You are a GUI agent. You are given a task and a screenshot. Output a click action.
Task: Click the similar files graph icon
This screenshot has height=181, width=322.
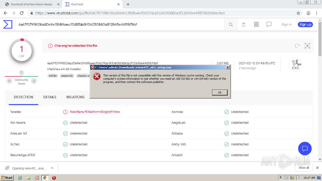coord(307,46)
